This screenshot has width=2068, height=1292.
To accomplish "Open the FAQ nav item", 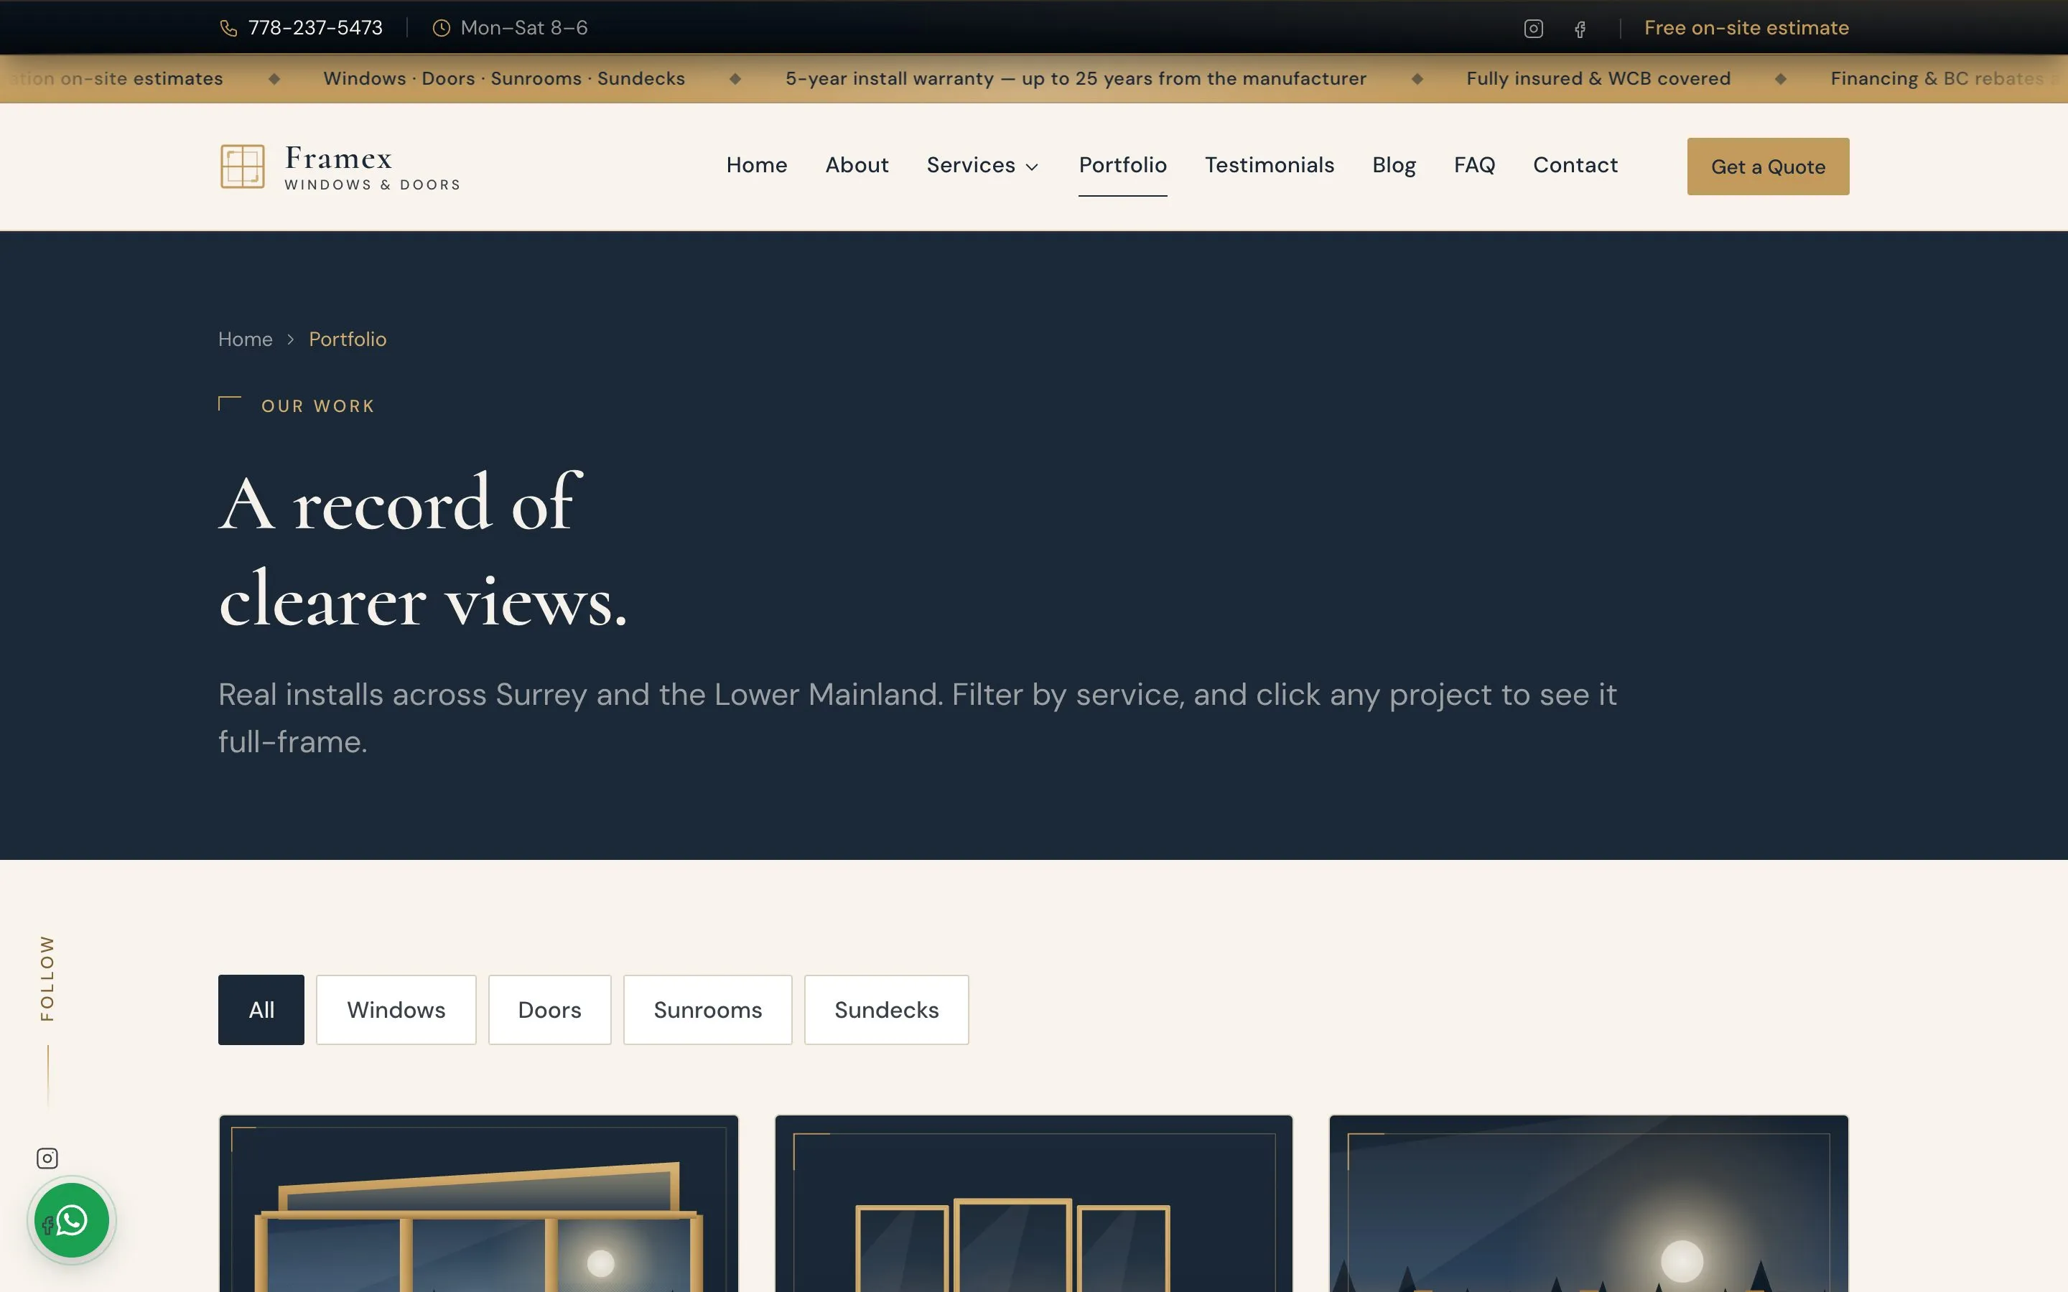I will point(1474,165).
